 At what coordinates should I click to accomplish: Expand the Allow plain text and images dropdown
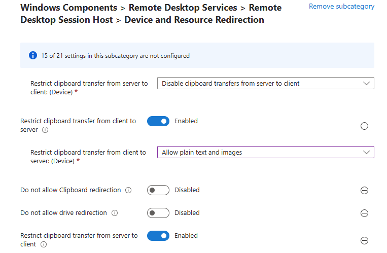click(x=265, y=152)
